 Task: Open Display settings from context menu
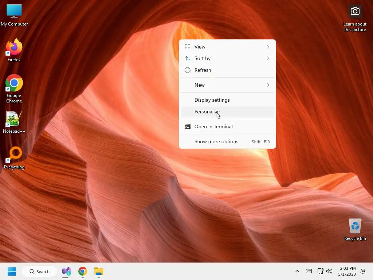point(227,100)
